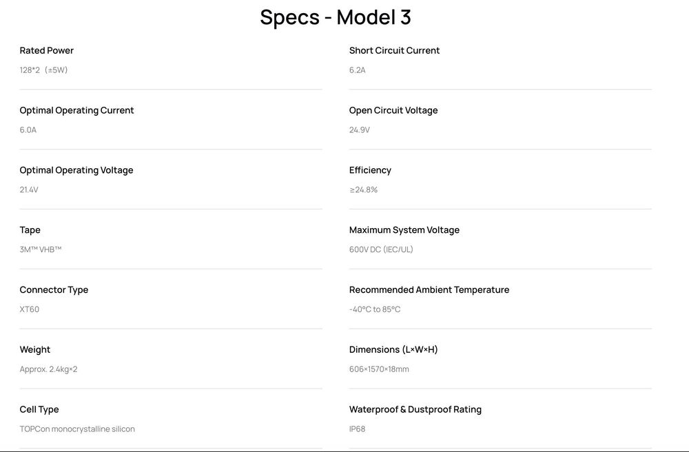Screen dimensions: 689x452
Task: Click the Specs - Model 3 heading
Action: click(336, 17)
